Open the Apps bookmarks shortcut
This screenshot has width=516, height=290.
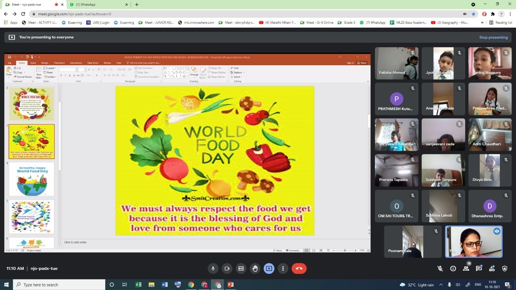pos(10,23)
